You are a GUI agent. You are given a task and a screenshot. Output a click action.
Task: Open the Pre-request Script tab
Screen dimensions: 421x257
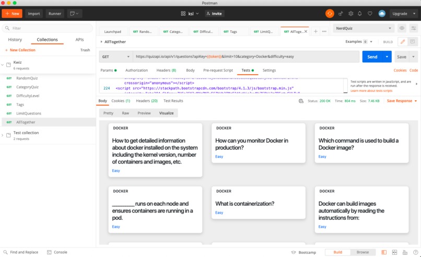pyautogui.click(x=218, y=71)
